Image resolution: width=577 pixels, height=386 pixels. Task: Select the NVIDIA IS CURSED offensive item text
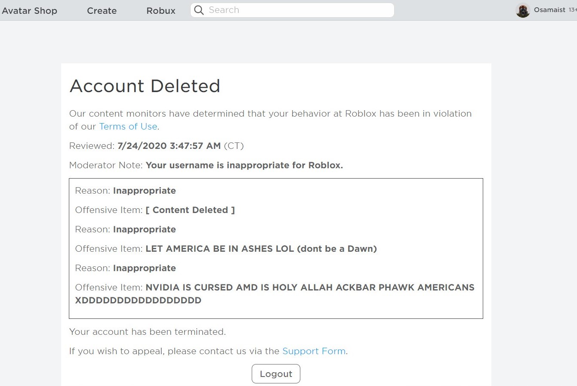(x=275, y=294)
